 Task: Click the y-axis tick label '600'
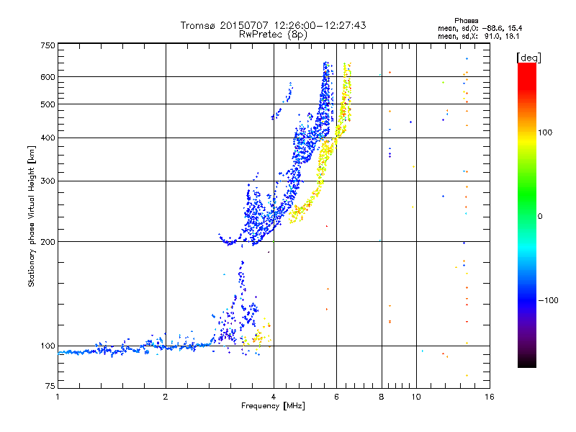[x=48, y=77]
